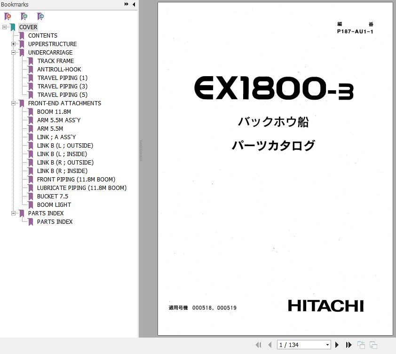396x354 pixels.
Task: Collapse the FRONT-END ATTACHMENTS node
Action: point(13,103)
